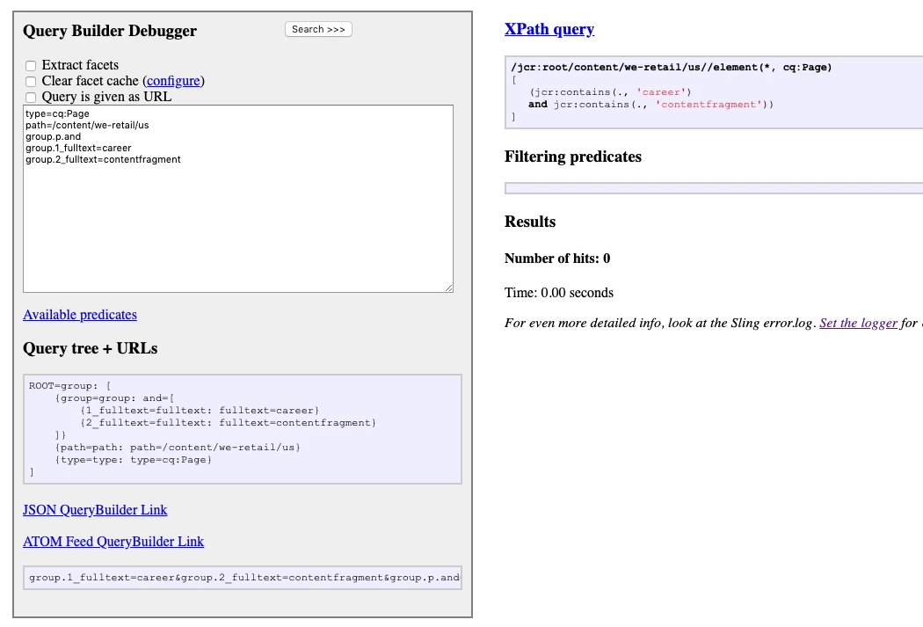Click 'contentfragment' in the XPath query
Image resolution: width=923 pixels, height=627 pixels.
click(709, 104)
